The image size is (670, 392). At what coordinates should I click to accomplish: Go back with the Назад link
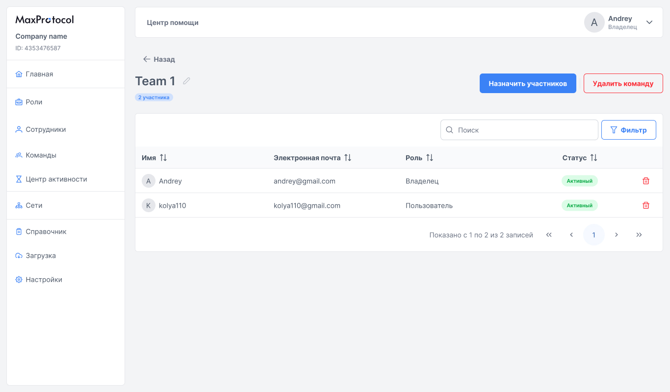pos(159,59)
